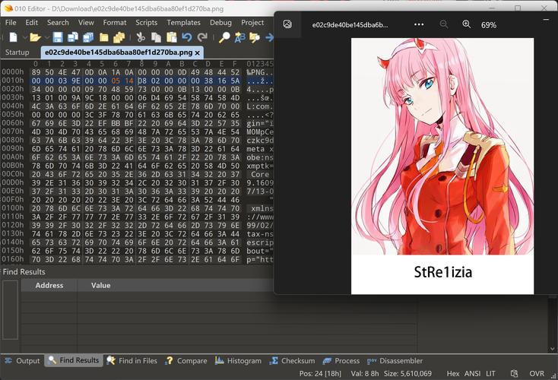Toggle the OVR overwrite mode indicator
Viewport: 558px width, 380px height.
pos(537,374)
